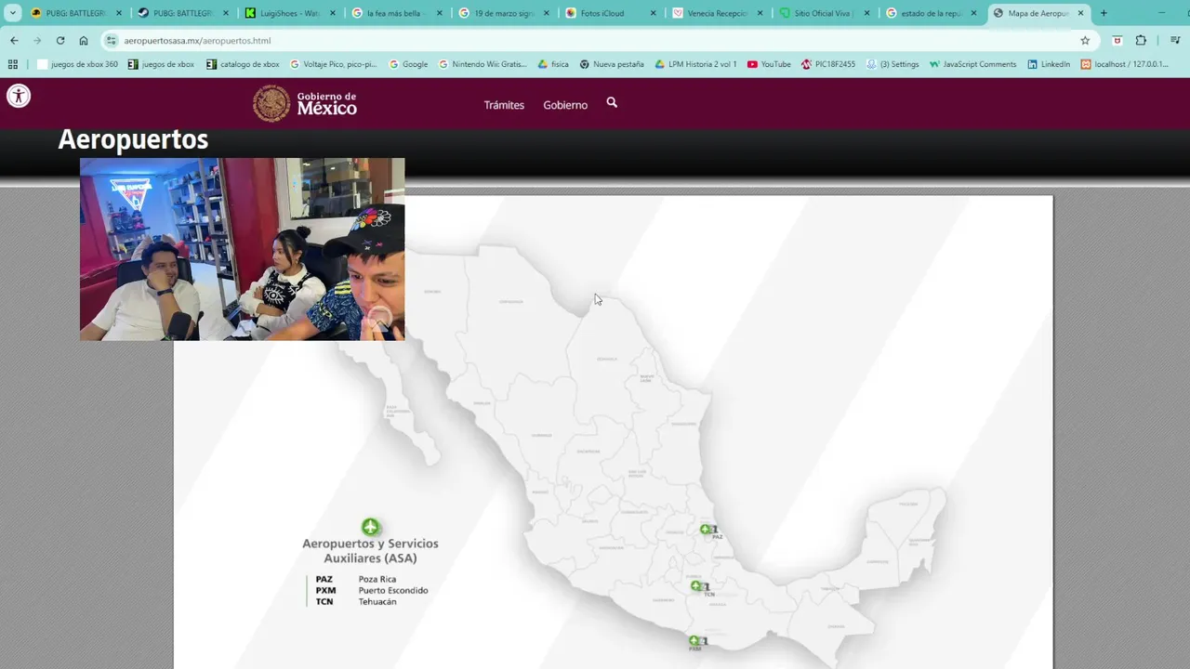Switch to the estado de la república tab
Screen dimensions: 1190x669
click(x=931, y=13)
